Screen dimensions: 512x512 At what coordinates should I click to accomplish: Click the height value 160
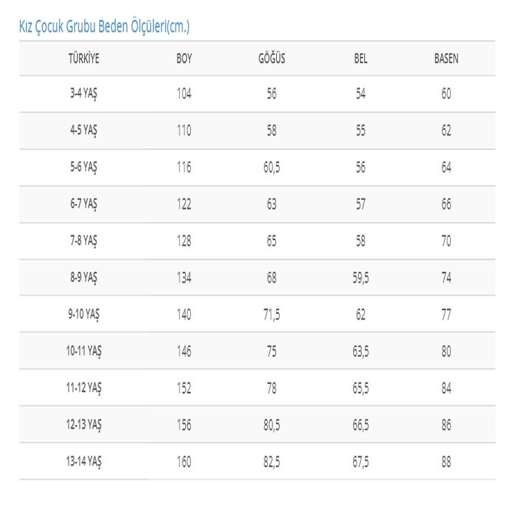click(x=184, y=462)
